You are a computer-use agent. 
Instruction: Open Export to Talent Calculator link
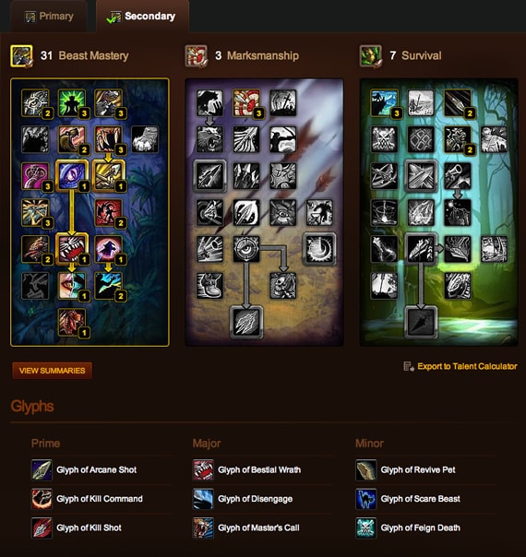460,366
